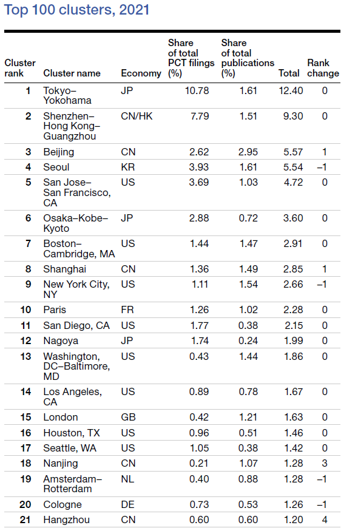This screenshot has height=528, width=341.
Task: Select Nanjing's rank change value 3
Action: 325,463
